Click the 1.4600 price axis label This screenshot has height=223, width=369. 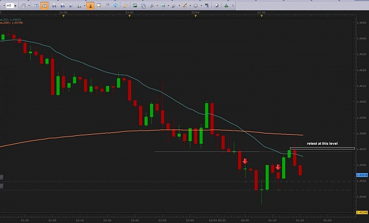point(361,102)
